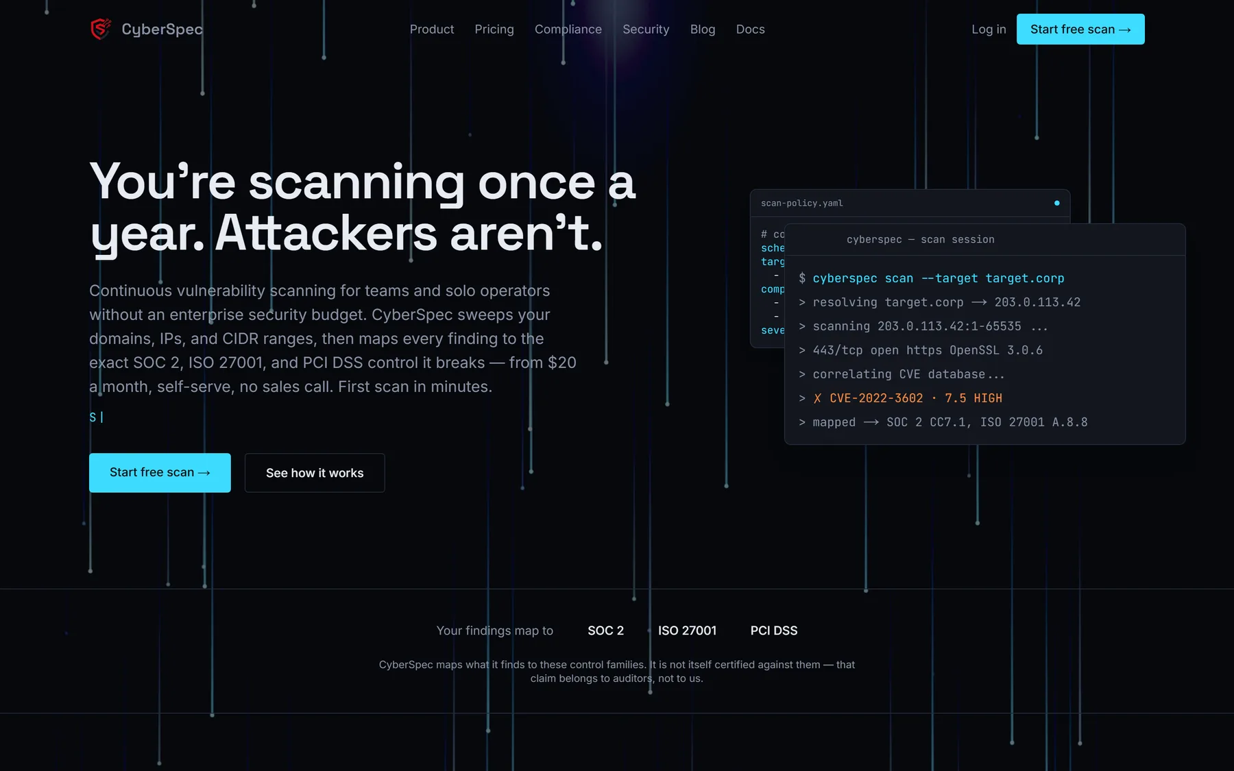Click the ISO 27001 framework label
This screenshot has width=1234, height=771.
[688, 631]
